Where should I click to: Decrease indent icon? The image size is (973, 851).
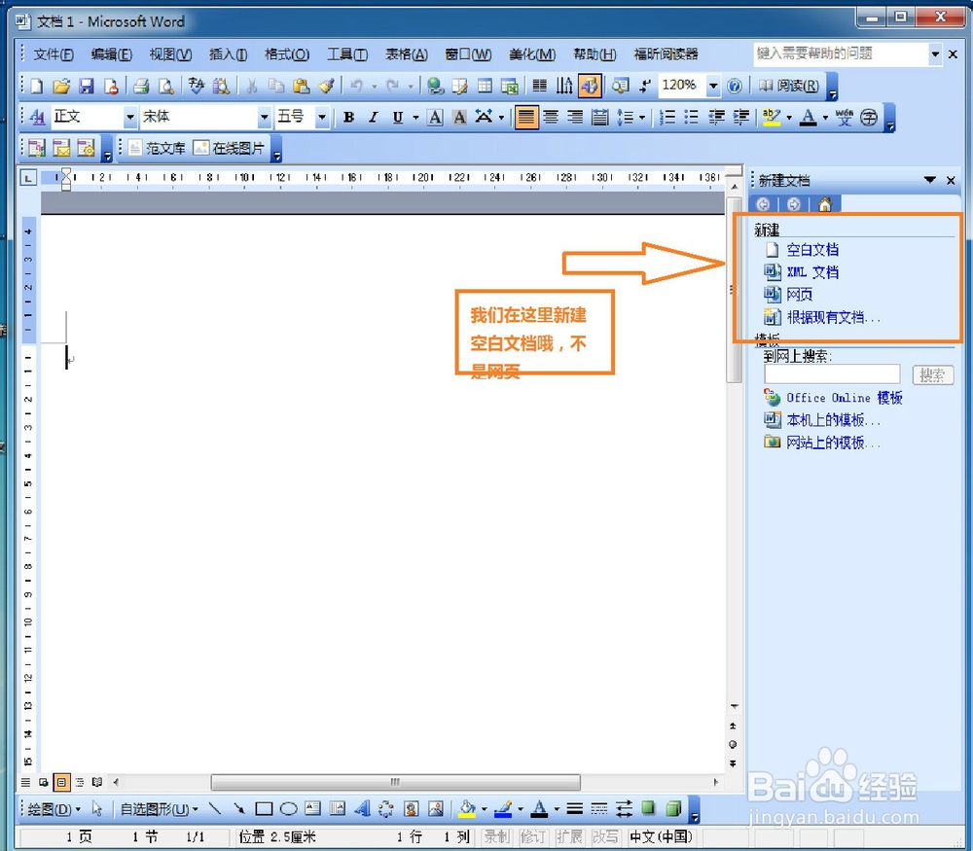717,117
